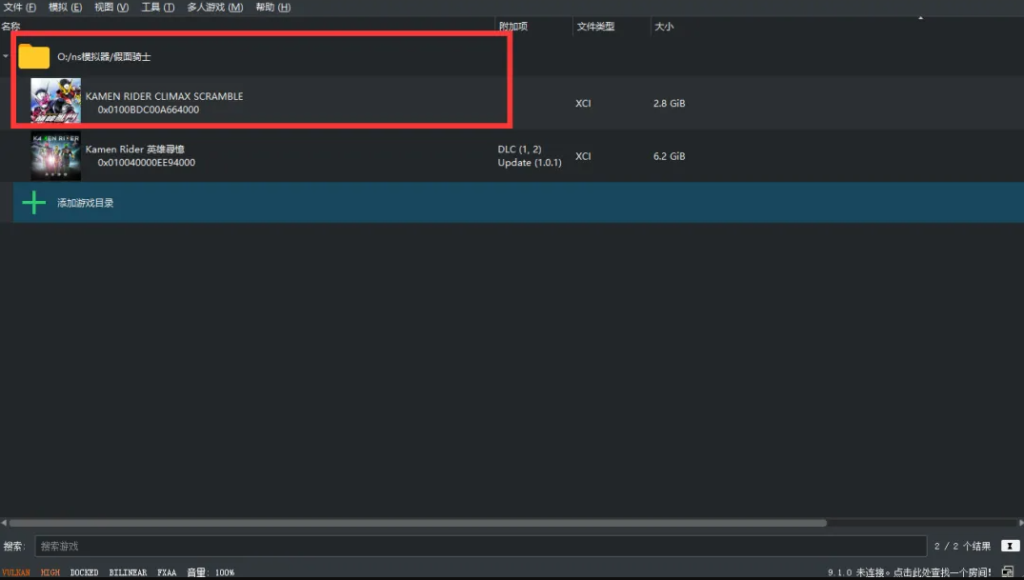Click the yellow game directory folder icon
This screenshot has height=580, width=1024.
tap(34, 57)
